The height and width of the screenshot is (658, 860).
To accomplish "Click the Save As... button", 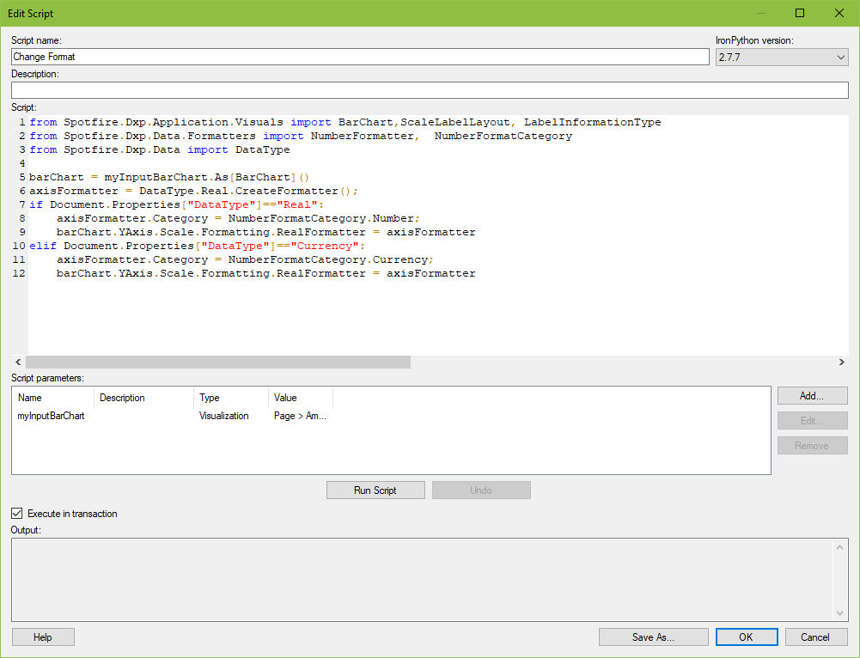I will coord(653,637).
